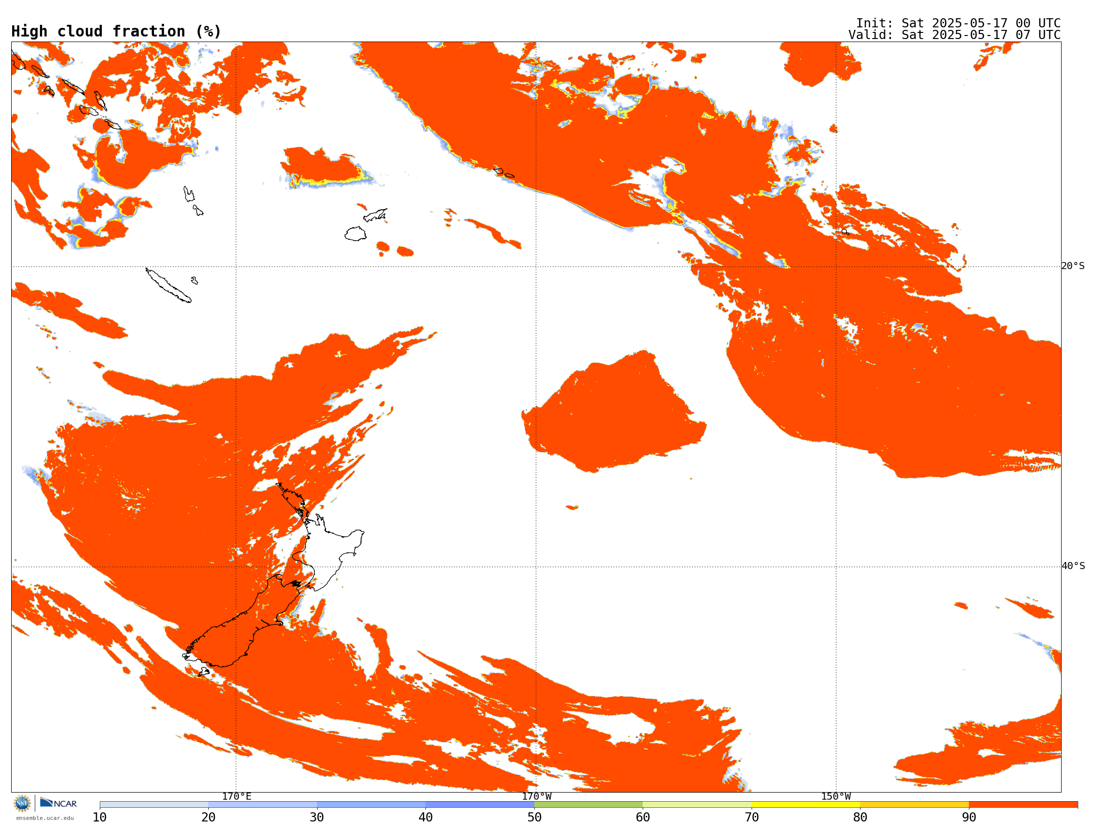
Task: Click the 20–30 light blue colorbar segment
Action: pyautogui.click(x=262, y=805)
